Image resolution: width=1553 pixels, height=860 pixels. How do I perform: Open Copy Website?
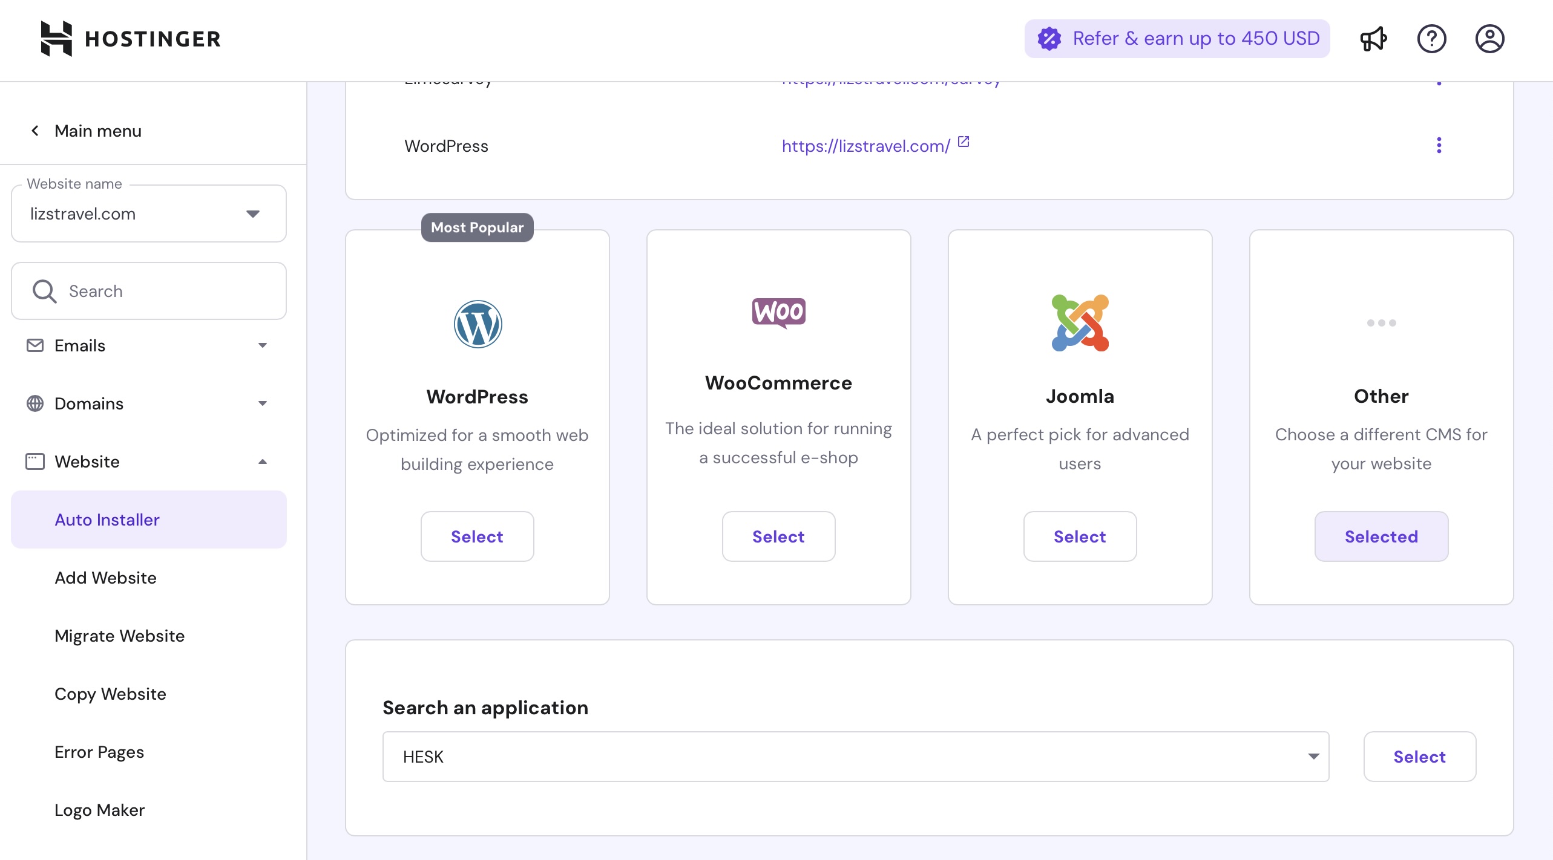[x=110, y=694]
